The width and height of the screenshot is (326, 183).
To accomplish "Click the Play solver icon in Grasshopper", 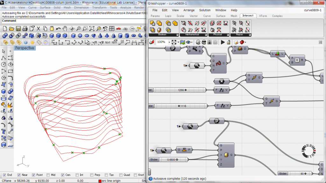I will tap(223, 42).
